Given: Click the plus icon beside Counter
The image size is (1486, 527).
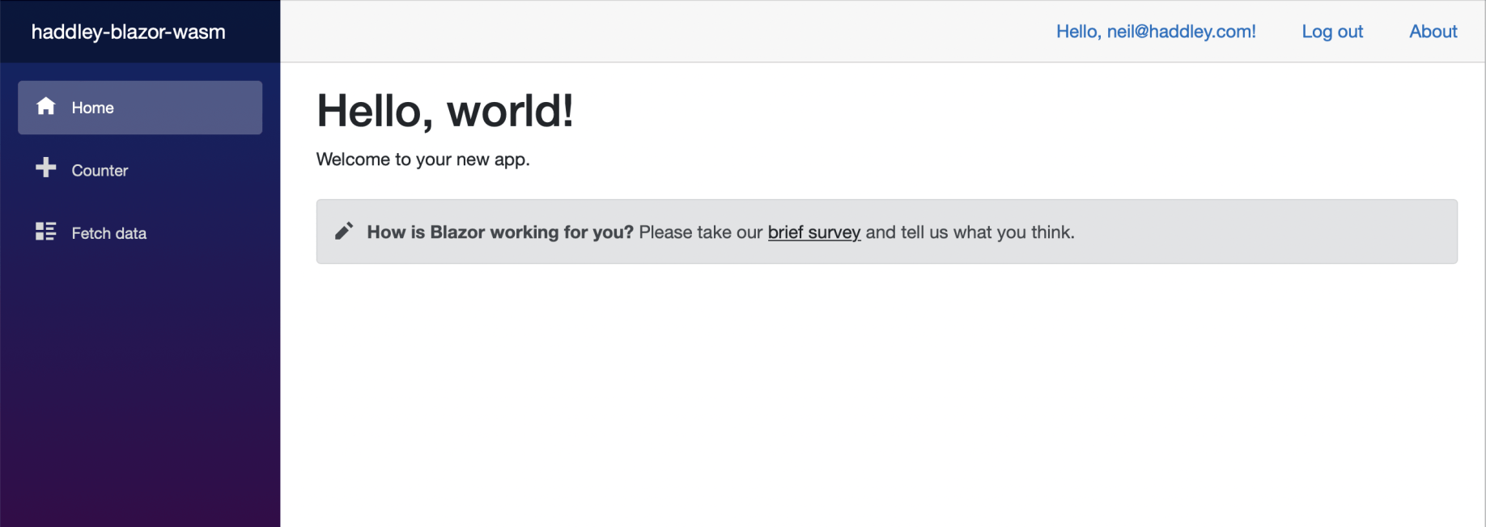Looking at the screenshot, I should [46, 168].
